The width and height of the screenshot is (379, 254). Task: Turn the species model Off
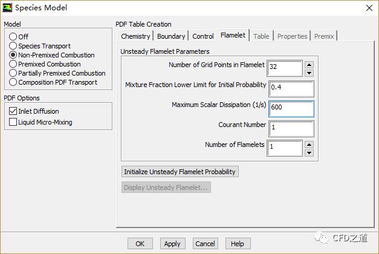13,37
